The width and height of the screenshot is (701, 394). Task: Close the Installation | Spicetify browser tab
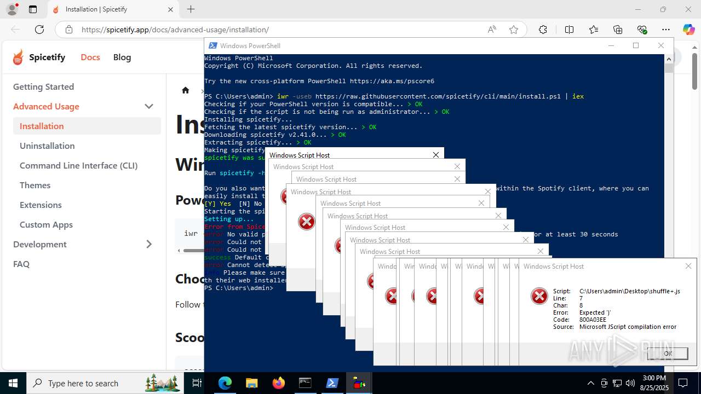pos(170,9)
